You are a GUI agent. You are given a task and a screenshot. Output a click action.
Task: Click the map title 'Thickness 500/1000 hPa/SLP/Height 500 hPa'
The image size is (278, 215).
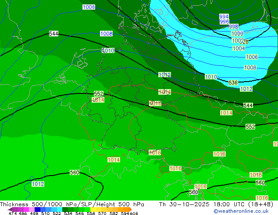point(72,204)
